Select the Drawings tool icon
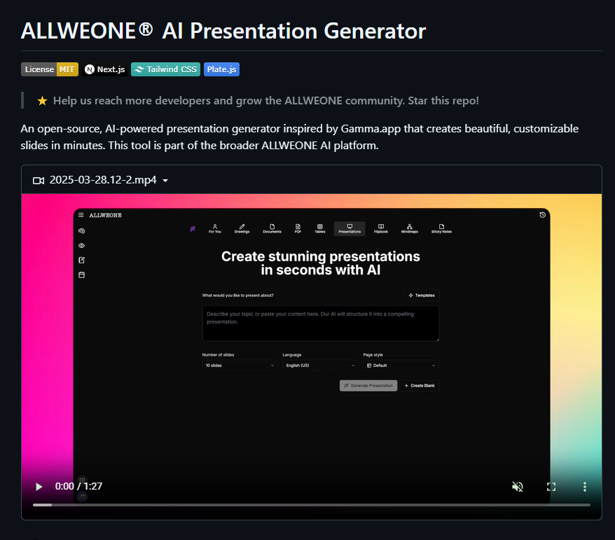 pos(242,228)
